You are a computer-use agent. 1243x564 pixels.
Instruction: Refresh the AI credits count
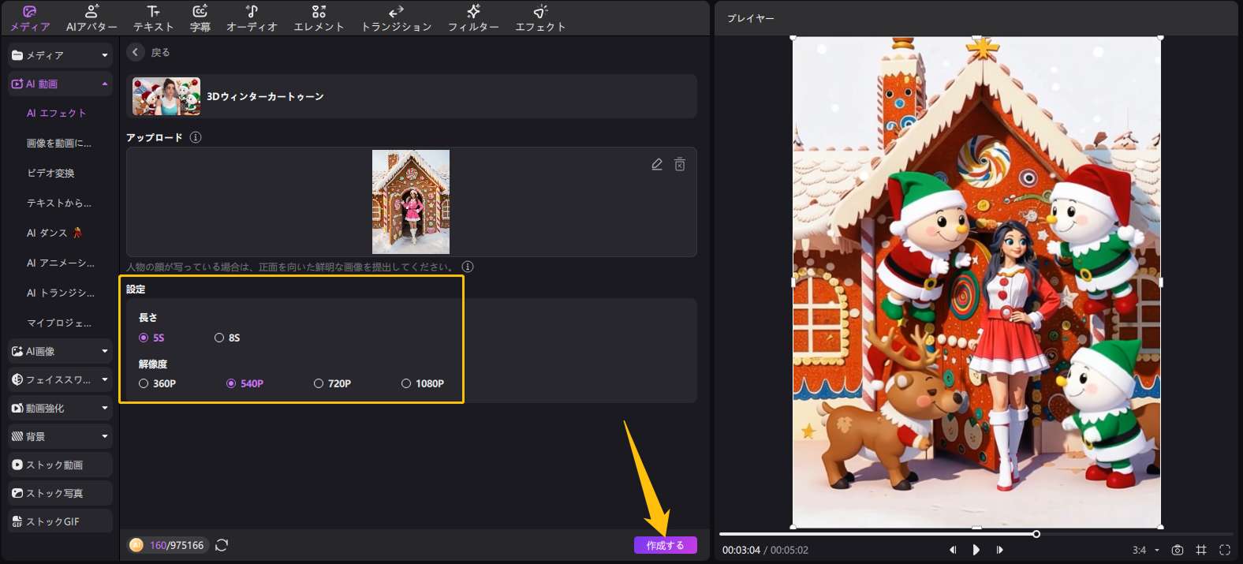(x=222, y=545)
